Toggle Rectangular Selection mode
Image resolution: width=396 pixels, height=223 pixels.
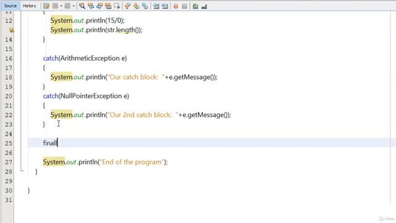coord(117,6)
